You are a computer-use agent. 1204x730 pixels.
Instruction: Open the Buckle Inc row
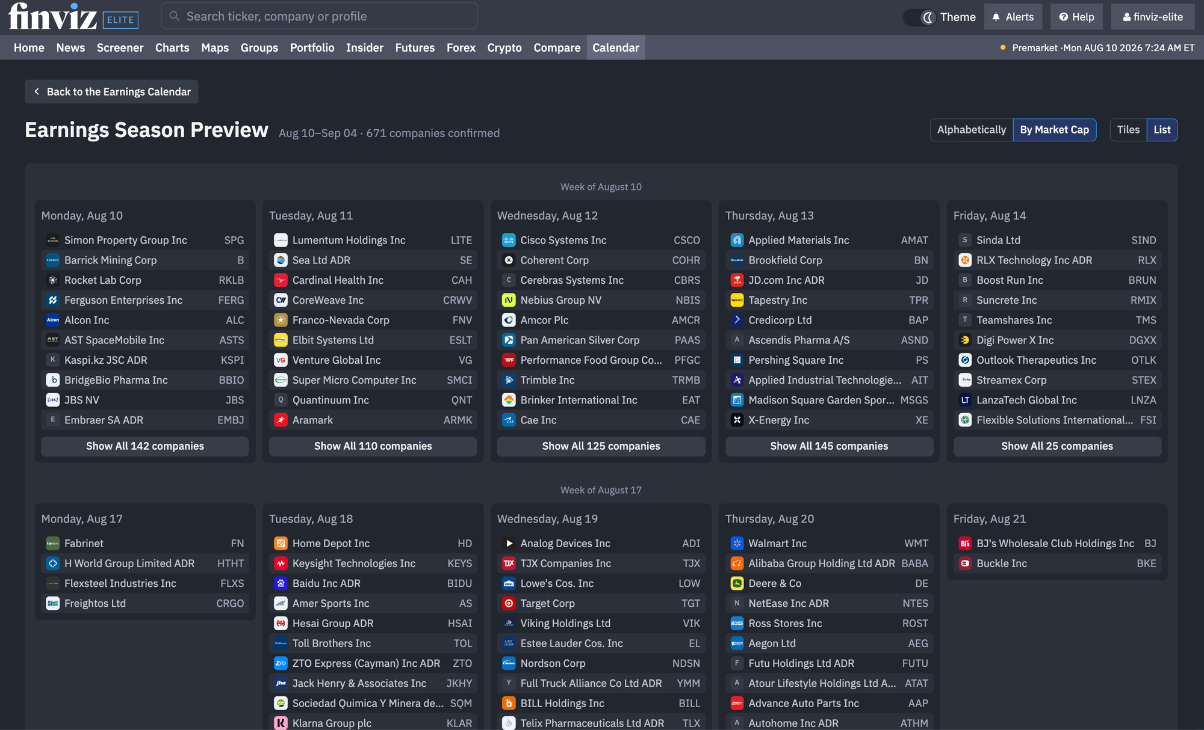point(1057,563)
